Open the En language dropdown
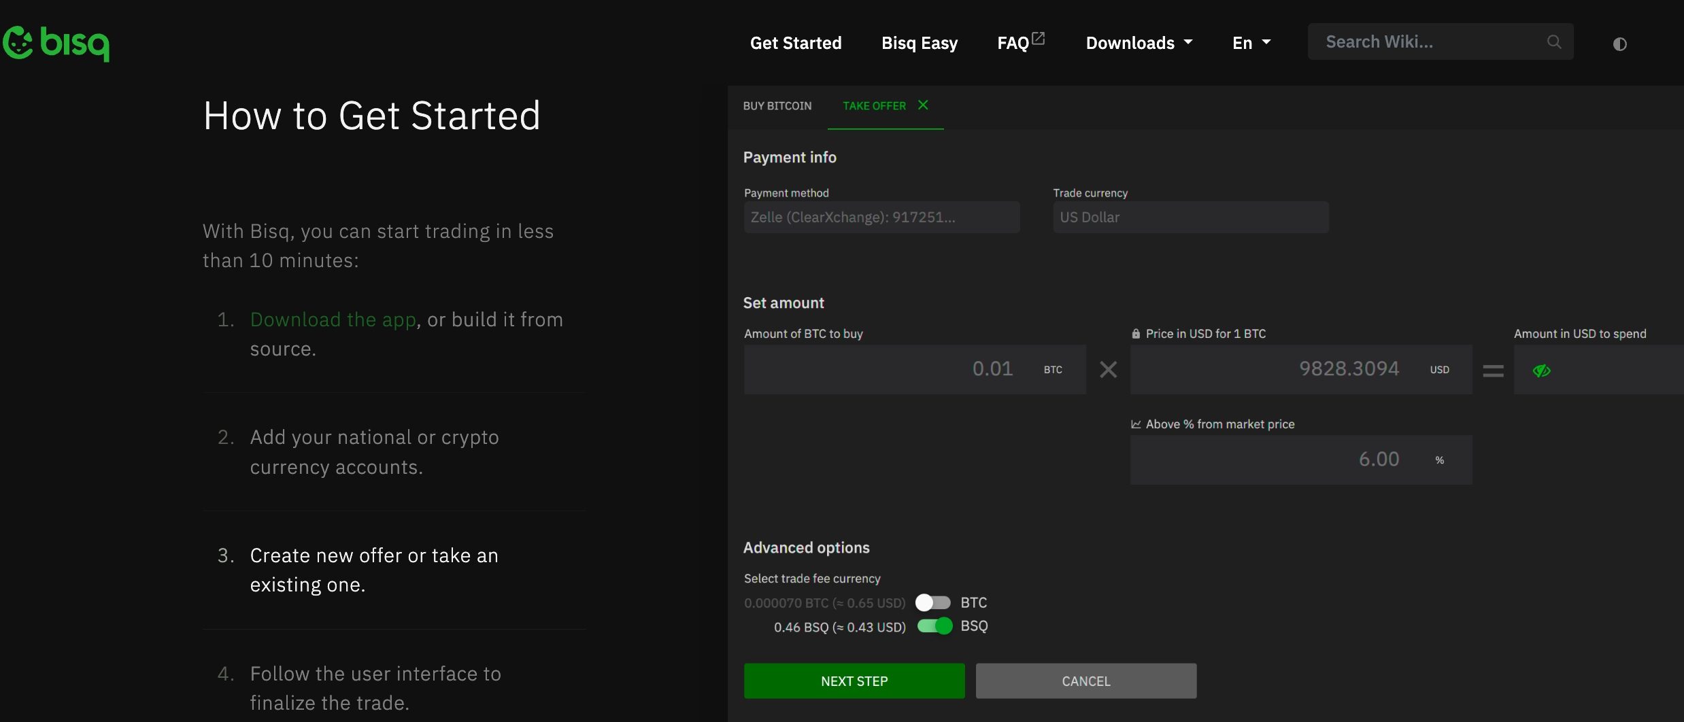Screen dimensions: 1684x722 point(1251,43)
